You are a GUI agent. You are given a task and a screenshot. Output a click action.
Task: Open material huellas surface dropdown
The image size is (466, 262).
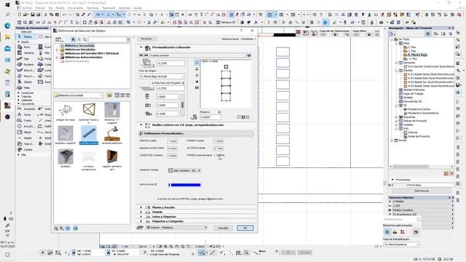pos(184,170)
